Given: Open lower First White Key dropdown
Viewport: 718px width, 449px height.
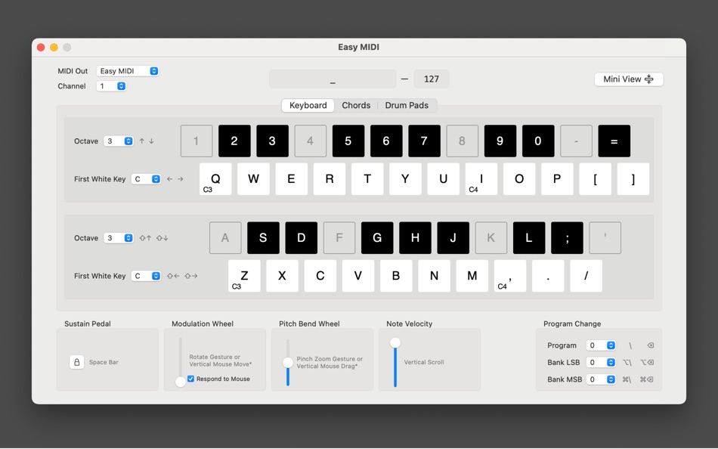Looking at the screenshot, I should (146, 276).
